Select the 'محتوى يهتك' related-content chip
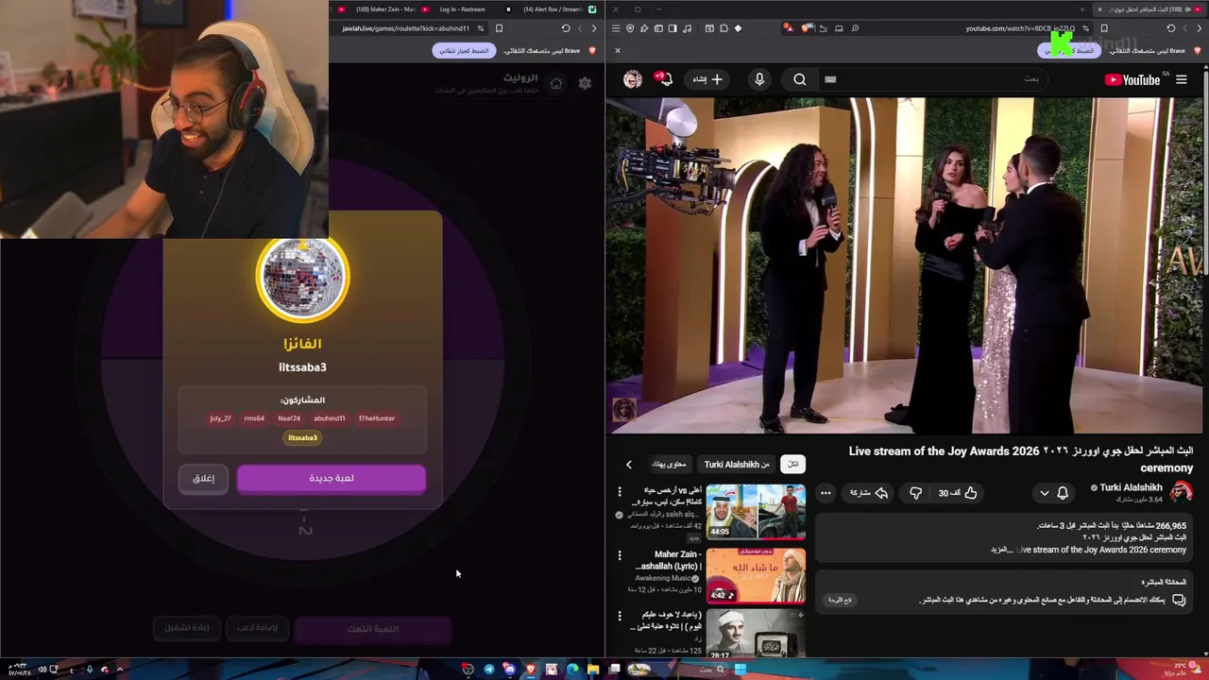Screen dimensions: 1209x680 coord(669,465)
